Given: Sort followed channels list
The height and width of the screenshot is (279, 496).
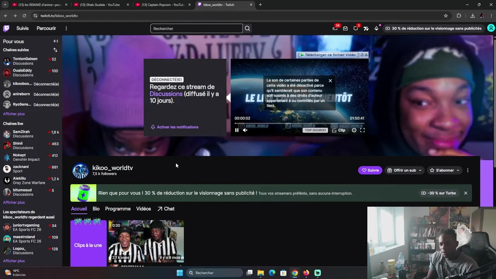Looking at the screenshot, I should [55, 50].
